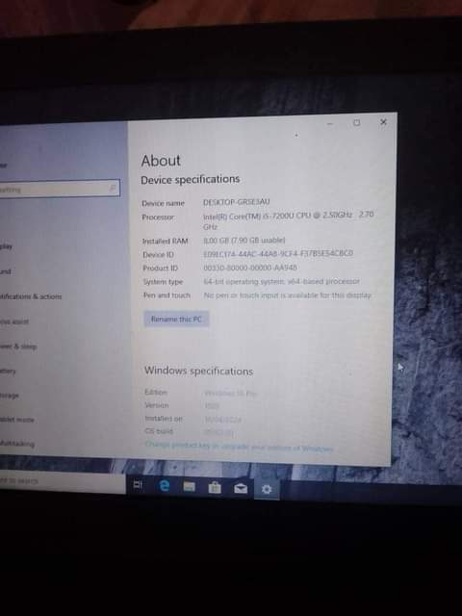Click the Installed on label
462x616 pixels.
(x=164, y=419)
